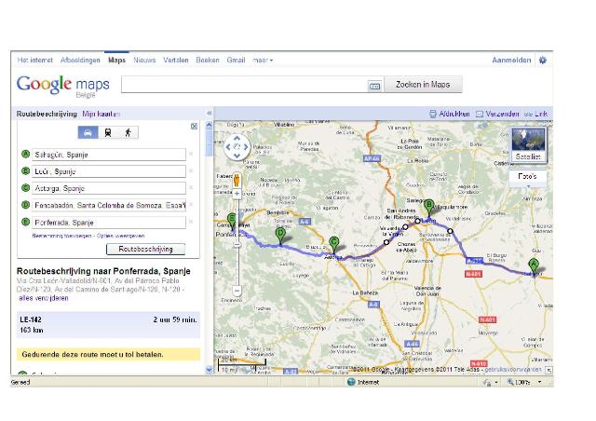Screen dimensions: 596x421
Task: Click map marker A at Sahagún
Action: tap(534, 265)
